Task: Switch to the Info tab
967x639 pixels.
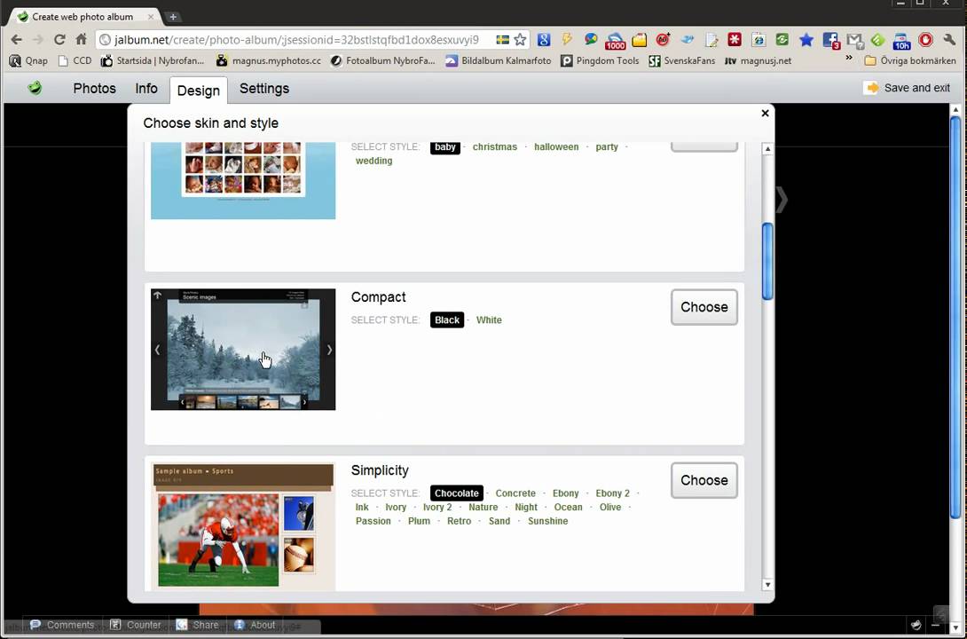Action: (x=146, y=88)
